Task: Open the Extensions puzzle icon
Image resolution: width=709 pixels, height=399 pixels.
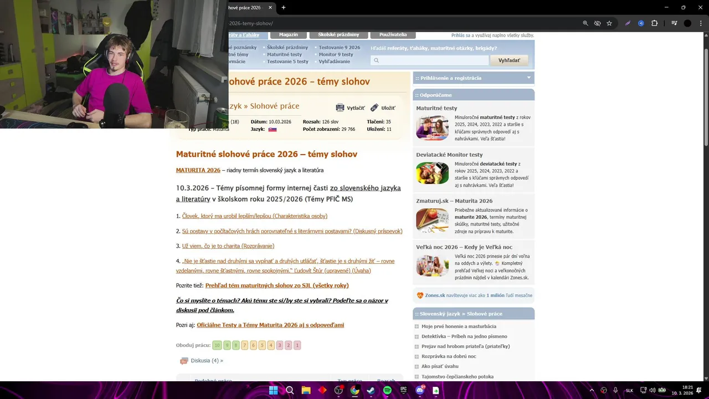Action: pos(654,23)
